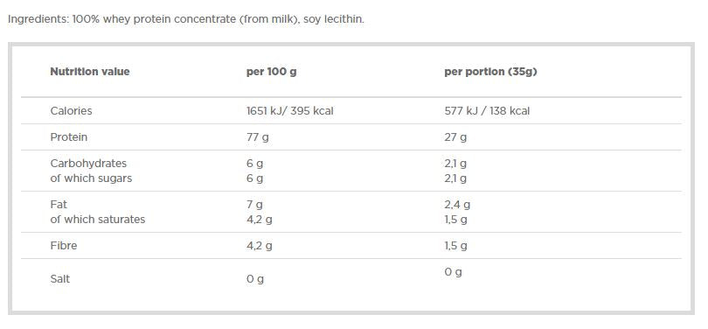
Task: Select the Calories row label
Action: pos(71,111)
